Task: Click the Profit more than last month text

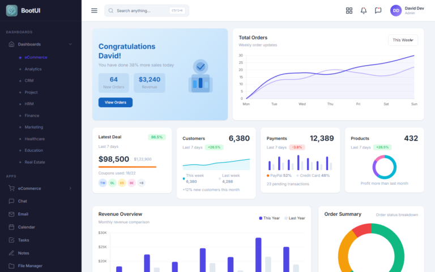Action: (x=384, y=184)
